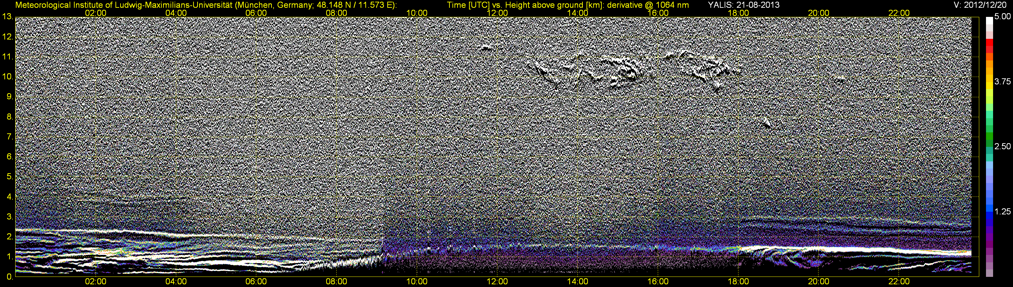Click the 13 km height axis label

tap(7, 17)
